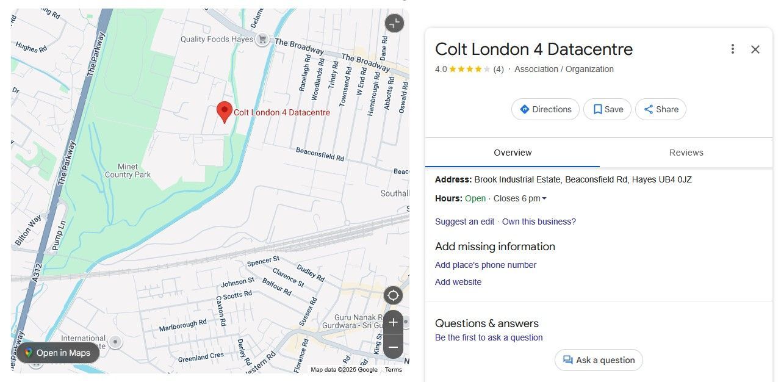
Task: Click the Suggest an edit link
Action: point(464,222)
